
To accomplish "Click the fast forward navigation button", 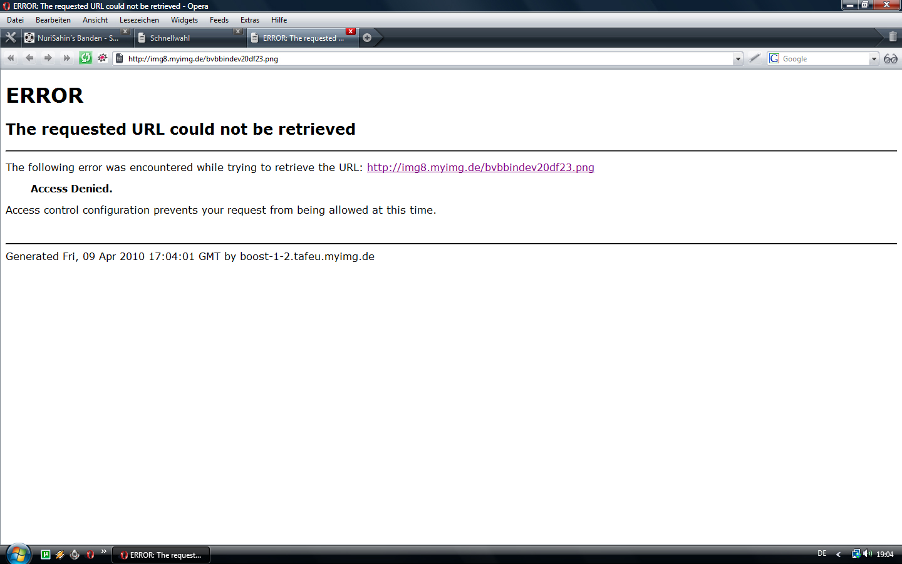I will (x=67, y=58).
